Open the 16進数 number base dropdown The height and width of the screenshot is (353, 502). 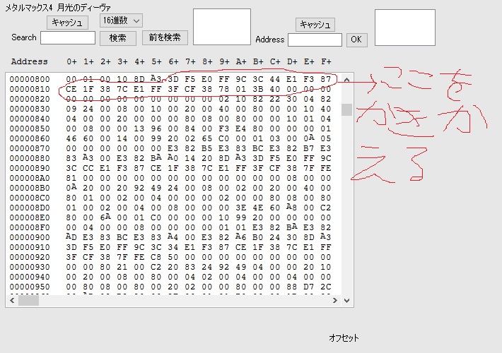121,21
